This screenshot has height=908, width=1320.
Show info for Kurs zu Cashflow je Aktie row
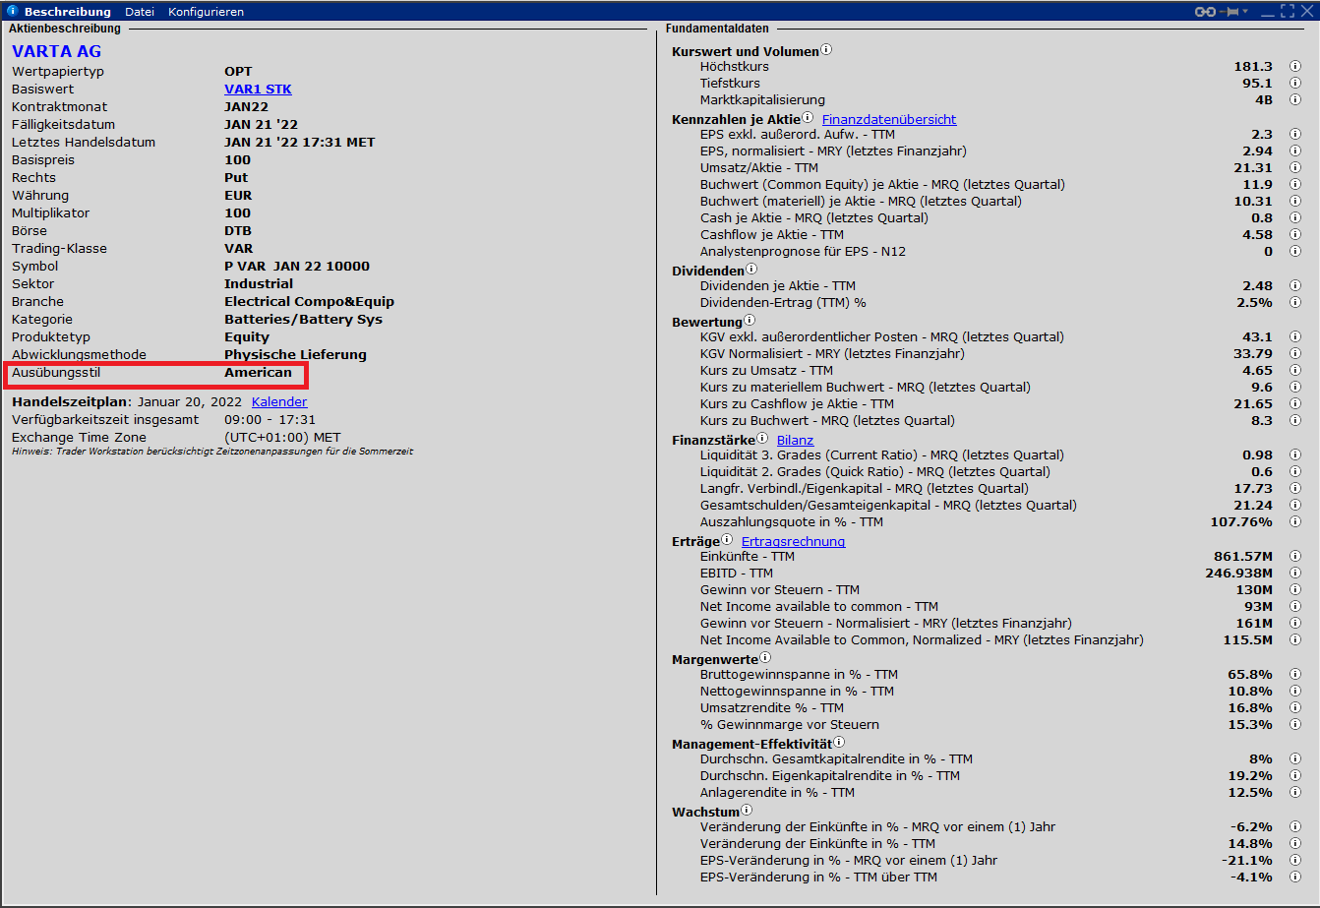point(1295,404)
